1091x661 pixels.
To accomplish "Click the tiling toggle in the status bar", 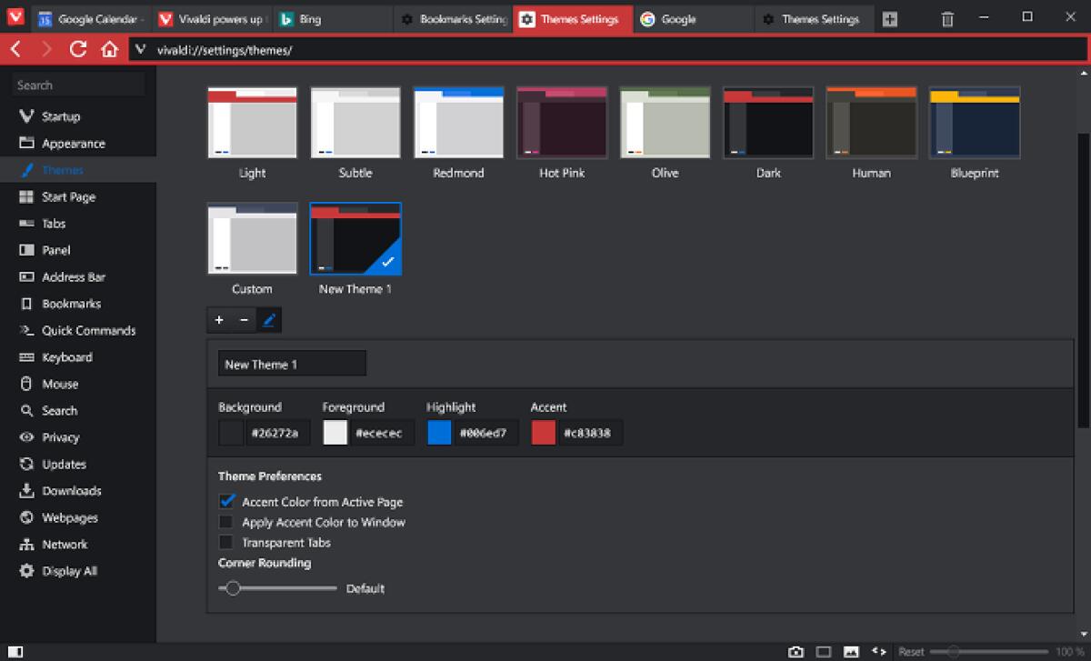I will tap(823, 651).
